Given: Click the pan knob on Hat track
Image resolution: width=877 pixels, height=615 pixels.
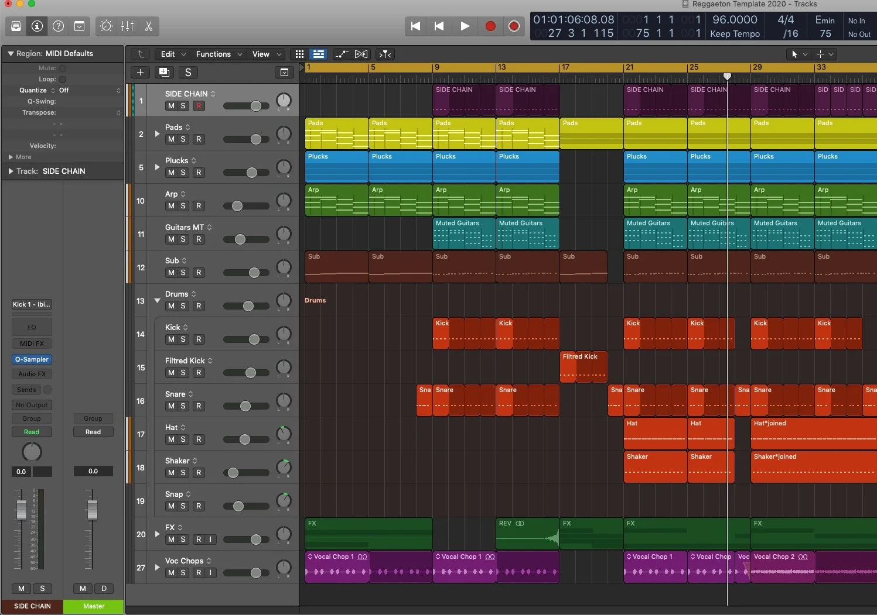Looking at the screenshot, I should [x=284, y=434].
